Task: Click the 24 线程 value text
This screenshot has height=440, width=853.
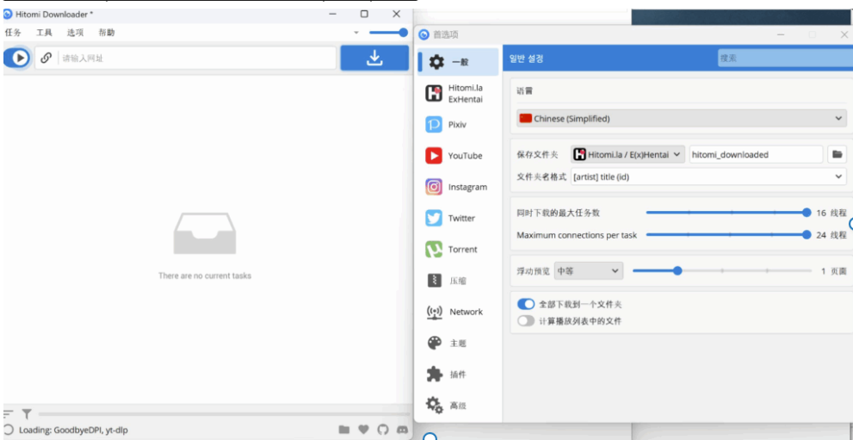Action: point(831,235)
